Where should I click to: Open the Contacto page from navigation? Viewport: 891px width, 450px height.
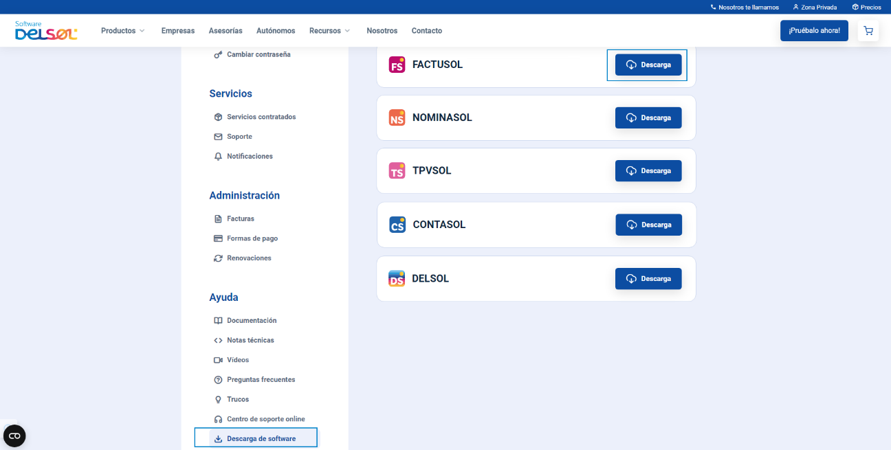(426, 30)
